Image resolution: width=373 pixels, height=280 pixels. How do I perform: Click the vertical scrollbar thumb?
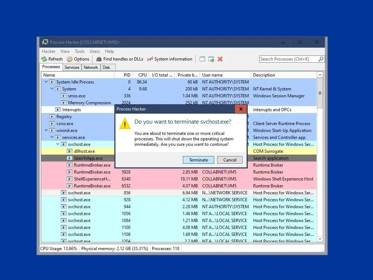(320, 93)
